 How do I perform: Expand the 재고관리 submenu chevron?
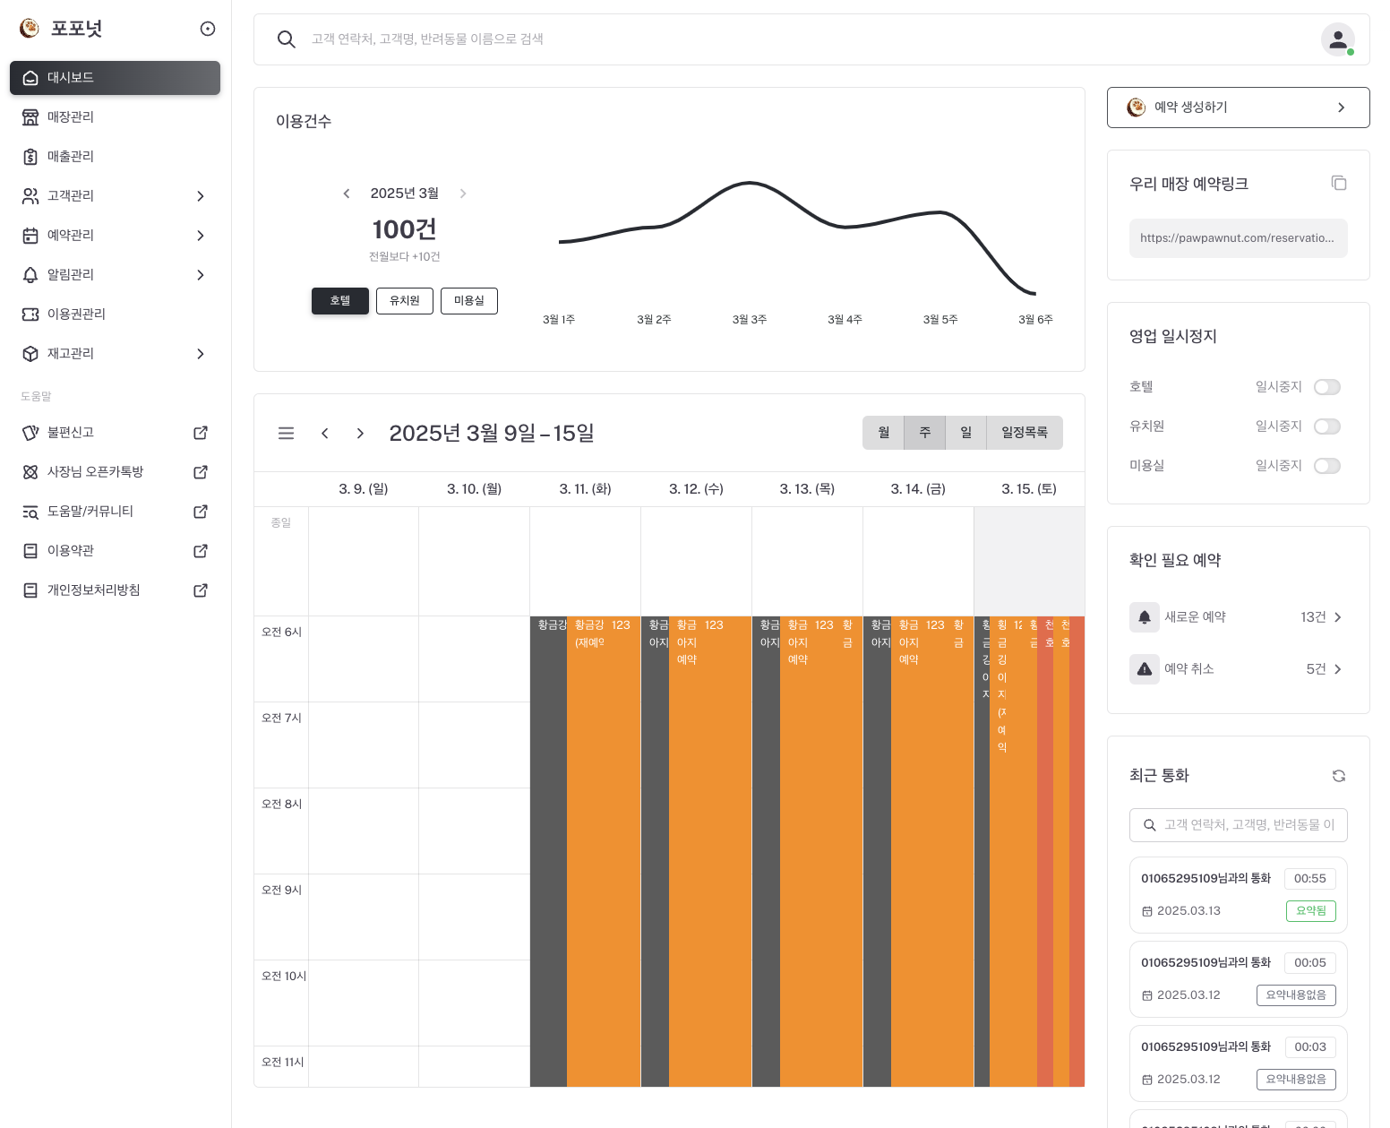pyautogui.click(x=201, y=354)
